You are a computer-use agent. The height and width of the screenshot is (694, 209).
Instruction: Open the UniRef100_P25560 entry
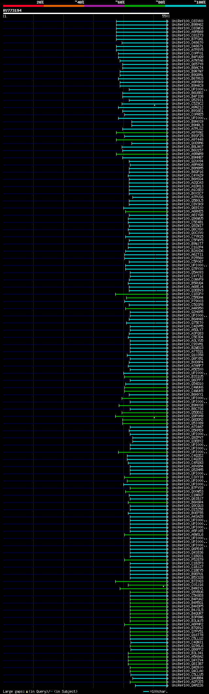click(187, 258)
